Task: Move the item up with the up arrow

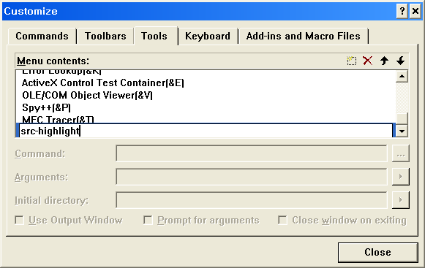Action: click(384, 61)
